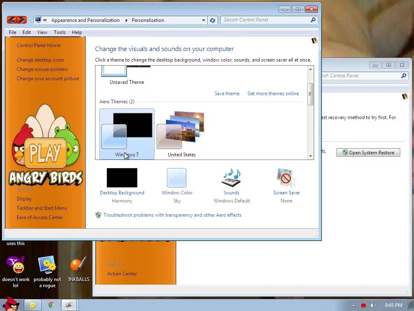Viewport: 414px width, 311px height.
Task: Open the Yahoo Messenger desktop icon
Action: coord(16,265)
